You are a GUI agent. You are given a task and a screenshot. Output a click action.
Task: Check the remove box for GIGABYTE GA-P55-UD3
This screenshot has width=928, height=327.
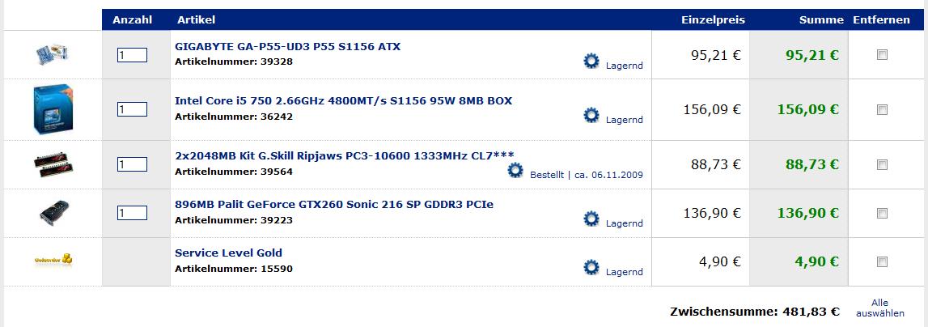pos(882,55)
